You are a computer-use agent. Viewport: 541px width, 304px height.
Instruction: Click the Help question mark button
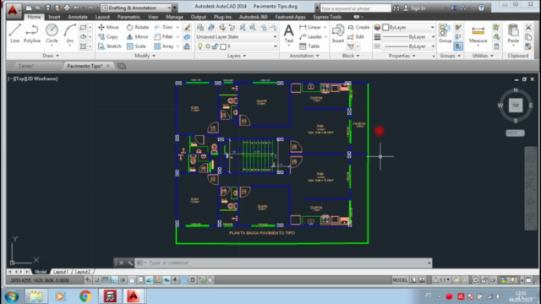coord(481,8)
